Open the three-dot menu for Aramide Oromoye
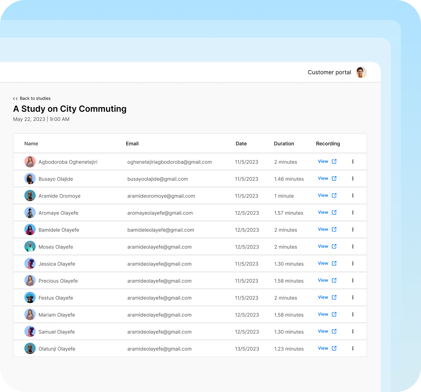Image resolution: width=421 pixels, height=392 pixels. [353, 195]
